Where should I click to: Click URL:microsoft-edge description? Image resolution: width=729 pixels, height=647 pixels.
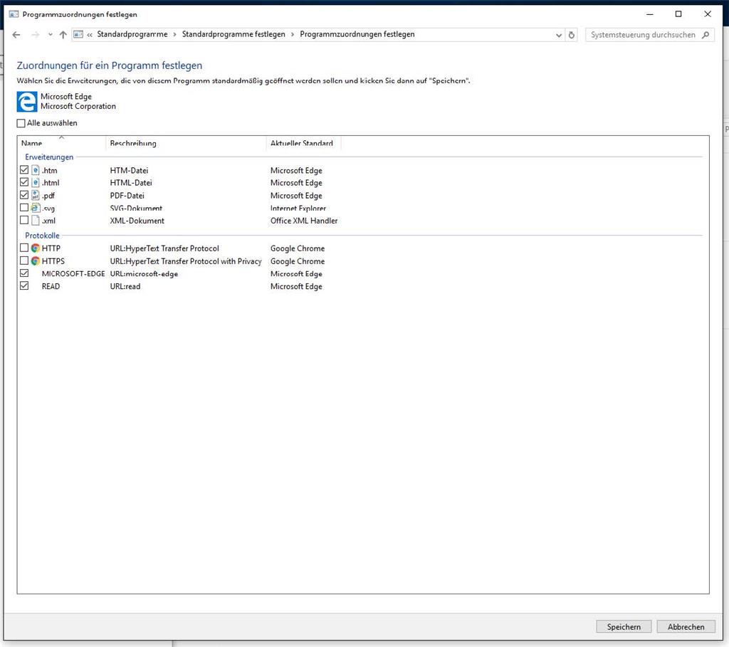(144, 274)
